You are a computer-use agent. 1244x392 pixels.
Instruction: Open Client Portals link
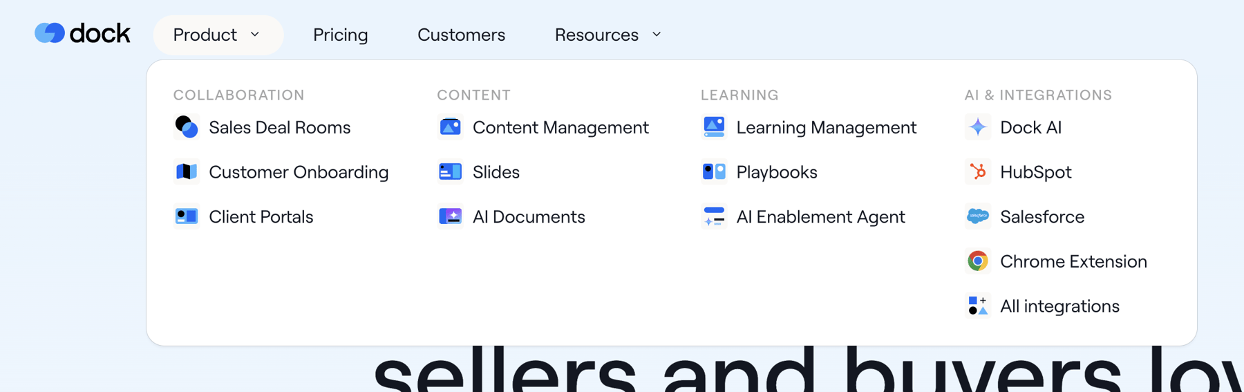(x=261, y=216)
